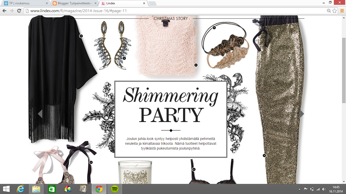Click the 'CHRISTMAS STORY' heading
This screenshot has height=194, width=346.
click(171, 18)
